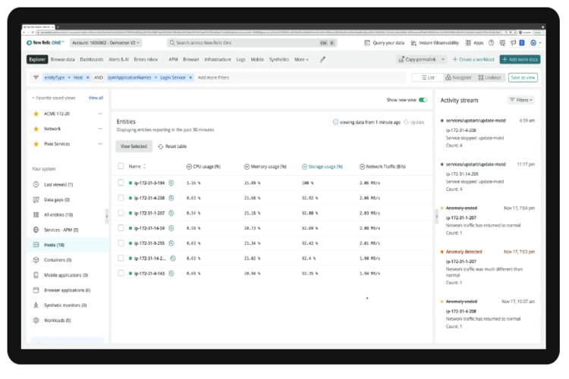
Task: Open the Errors inbox tab
Action: coord(146,59)
